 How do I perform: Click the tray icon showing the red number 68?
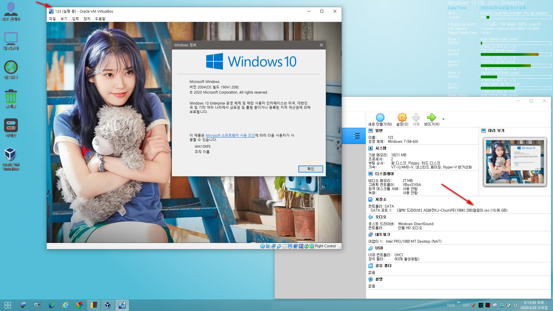pos(488,305)
